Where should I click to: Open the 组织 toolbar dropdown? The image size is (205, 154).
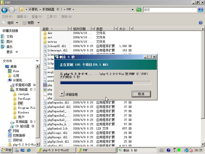[10, 23]
